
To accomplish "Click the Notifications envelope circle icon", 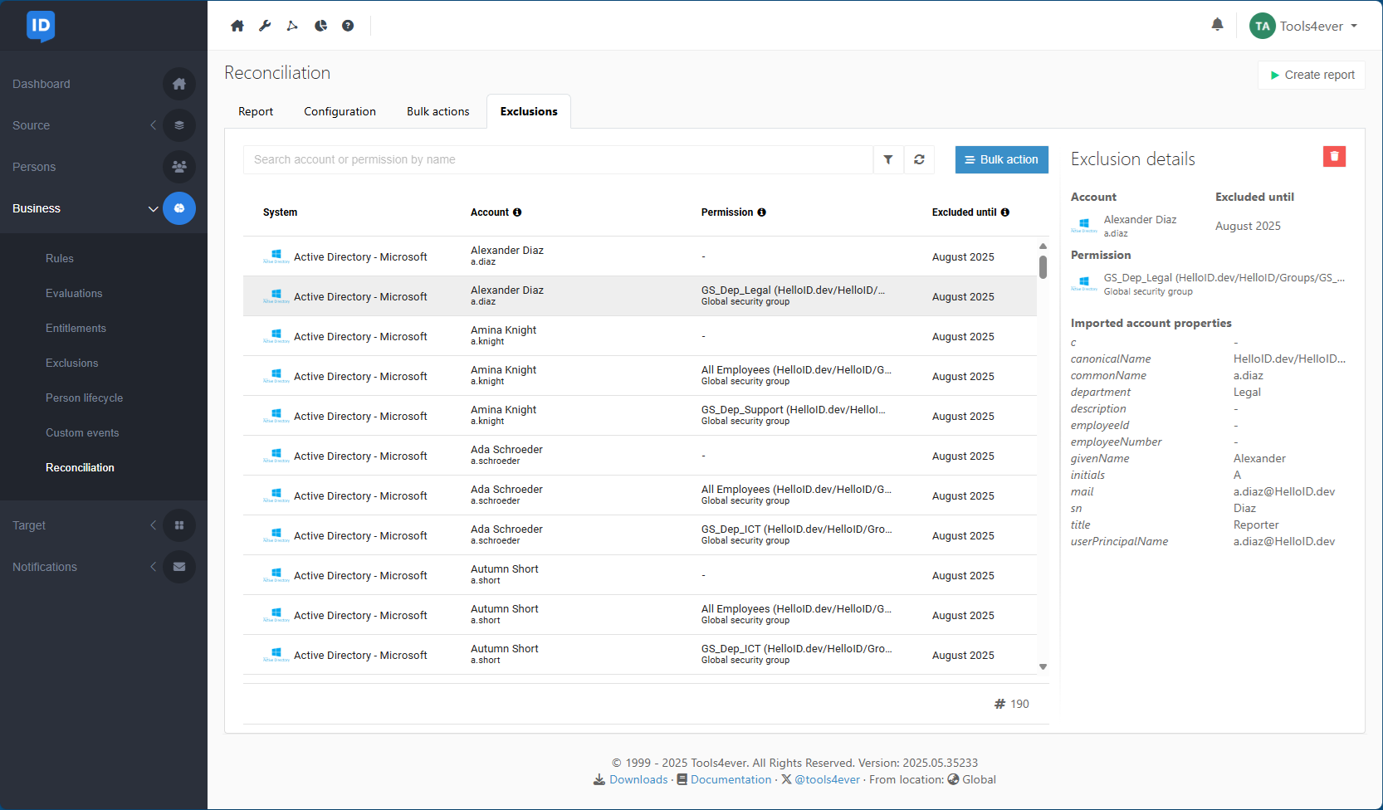I will 179,567.
